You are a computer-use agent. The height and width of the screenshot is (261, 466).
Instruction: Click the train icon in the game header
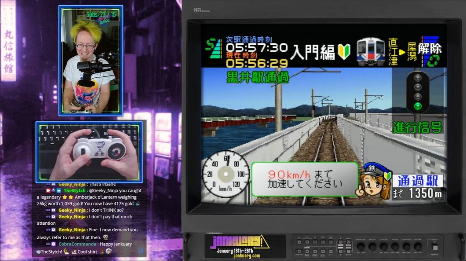(x=371, y=51)
